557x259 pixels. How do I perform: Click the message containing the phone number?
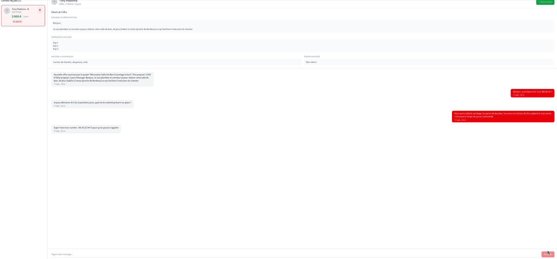(x=86, y=129)
